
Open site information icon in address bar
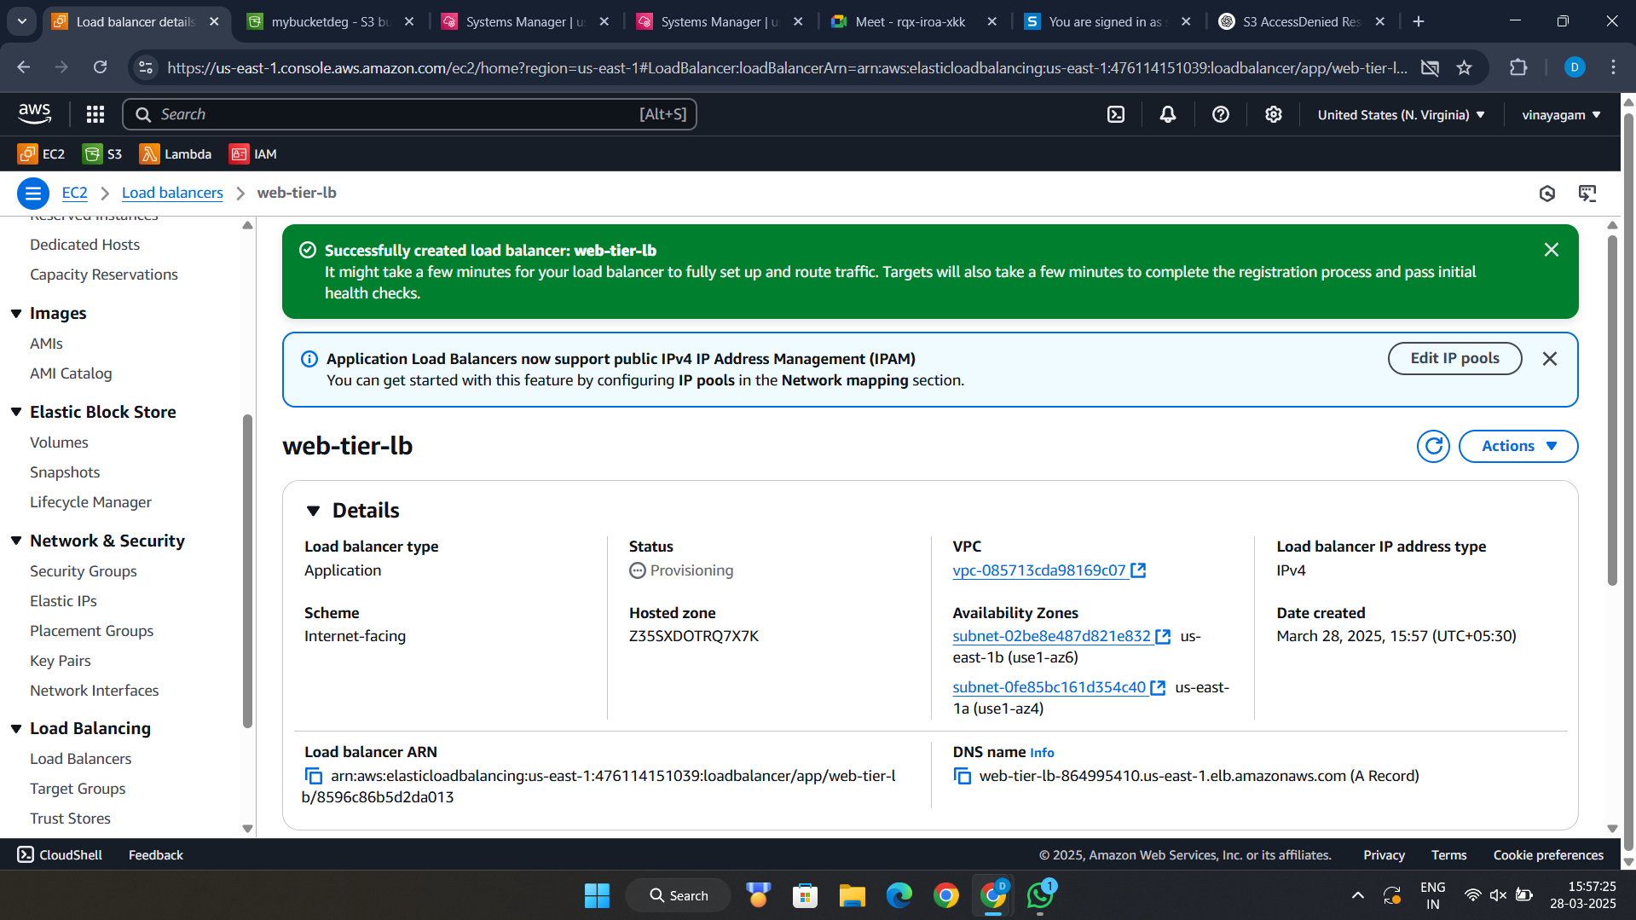146,67
